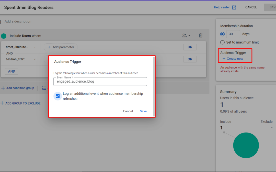Click the plus icon for Add group to exclude
Screen dimensions: 276x172
tap(2, 103)
